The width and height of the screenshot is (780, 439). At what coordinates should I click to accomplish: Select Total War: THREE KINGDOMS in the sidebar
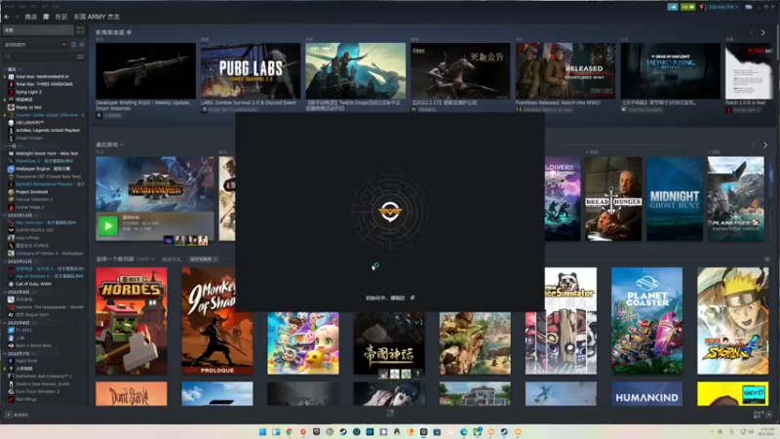point(44,84)
